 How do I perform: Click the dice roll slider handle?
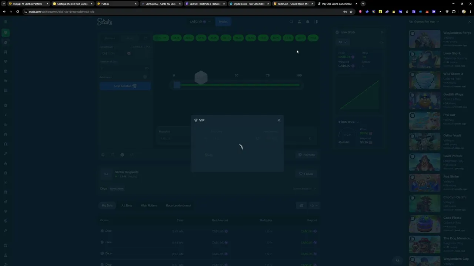pos(177,85)
